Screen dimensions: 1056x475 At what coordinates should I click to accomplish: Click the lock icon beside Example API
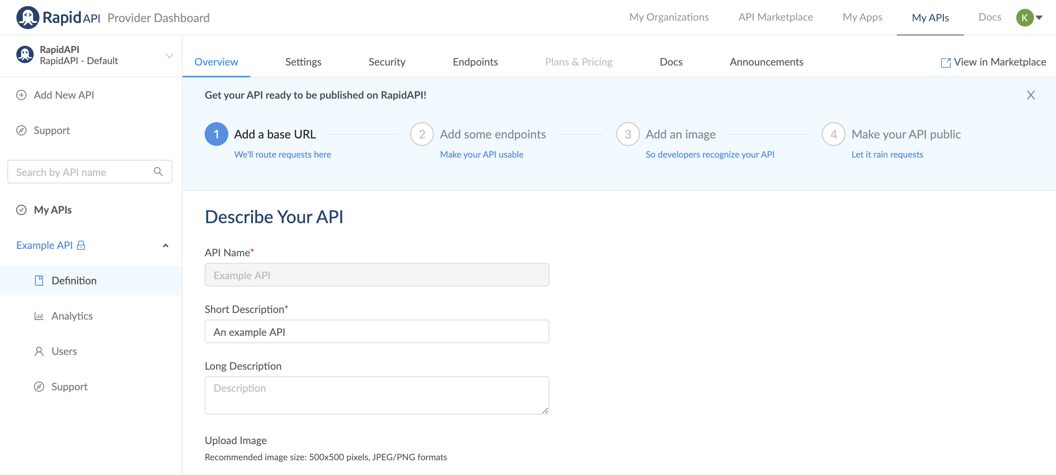click(x=81, y=245)
